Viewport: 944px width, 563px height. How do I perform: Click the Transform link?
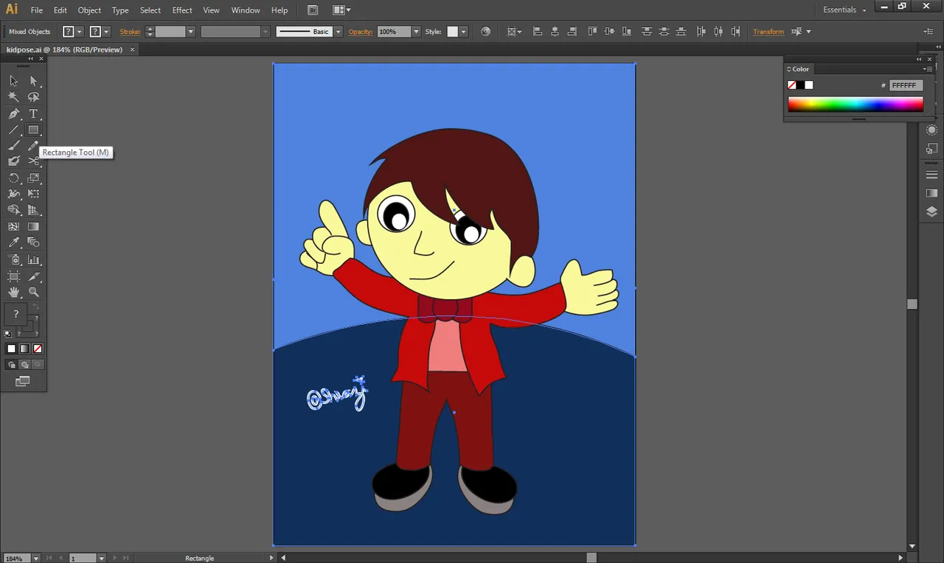click(x=768, y=32)
